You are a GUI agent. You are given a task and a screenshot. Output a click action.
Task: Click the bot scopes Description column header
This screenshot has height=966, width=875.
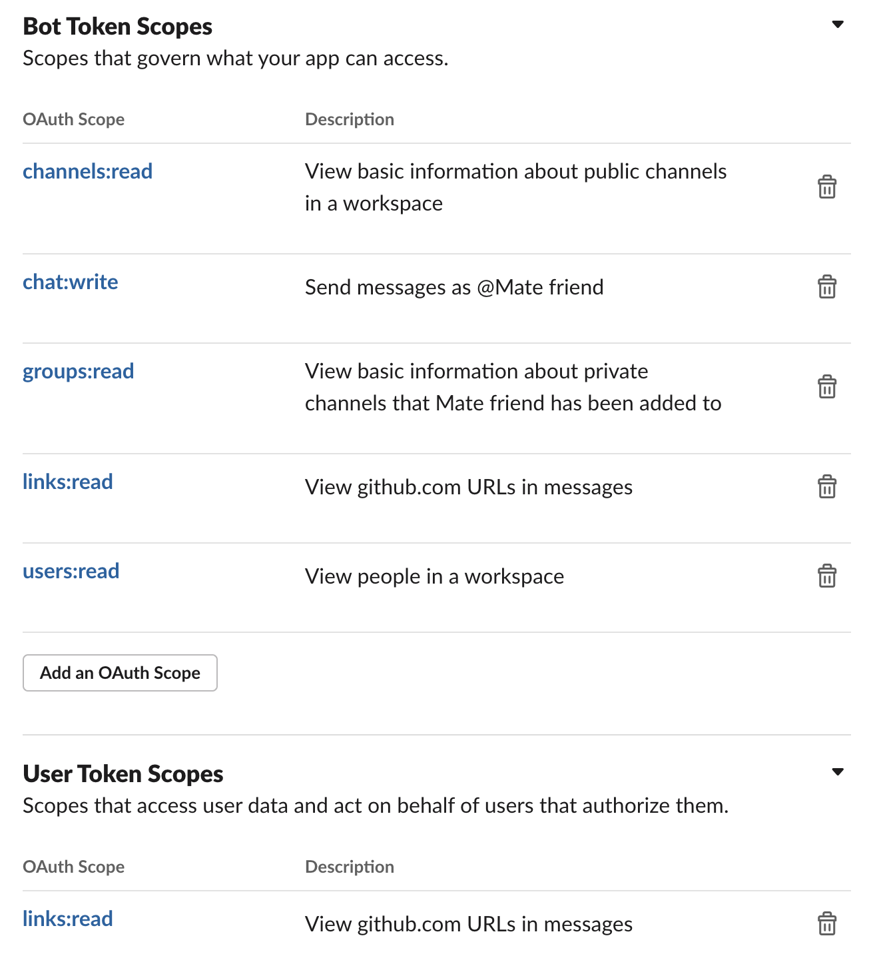[349, 120]
